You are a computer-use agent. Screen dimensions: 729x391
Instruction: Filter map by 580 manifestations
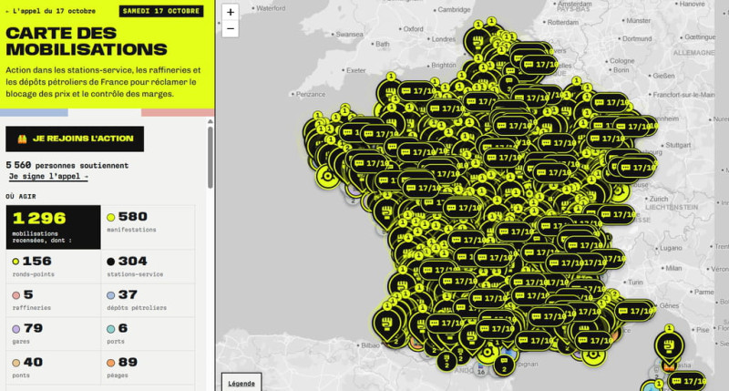[148, 227]
